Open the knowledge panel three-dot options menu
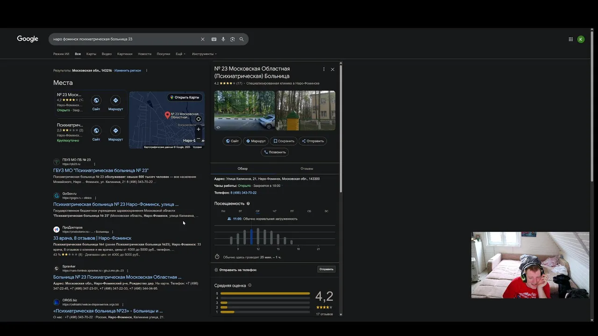 click(x=324, y=69)
